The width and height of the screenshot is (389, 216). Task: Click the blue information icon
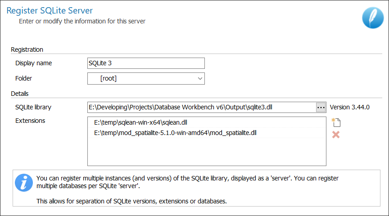[x=24, y=183]
